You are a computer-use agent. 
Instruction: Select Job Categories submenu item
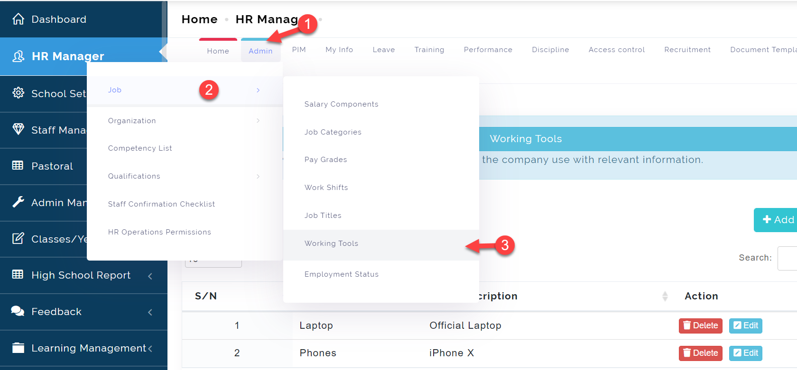tap(381, 132)
